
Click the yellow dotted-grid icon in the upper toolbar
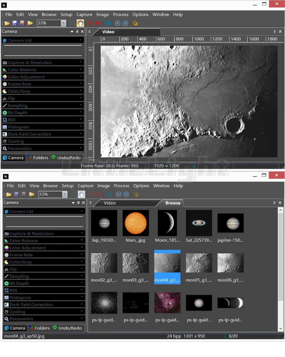click(x=135, y=23)
